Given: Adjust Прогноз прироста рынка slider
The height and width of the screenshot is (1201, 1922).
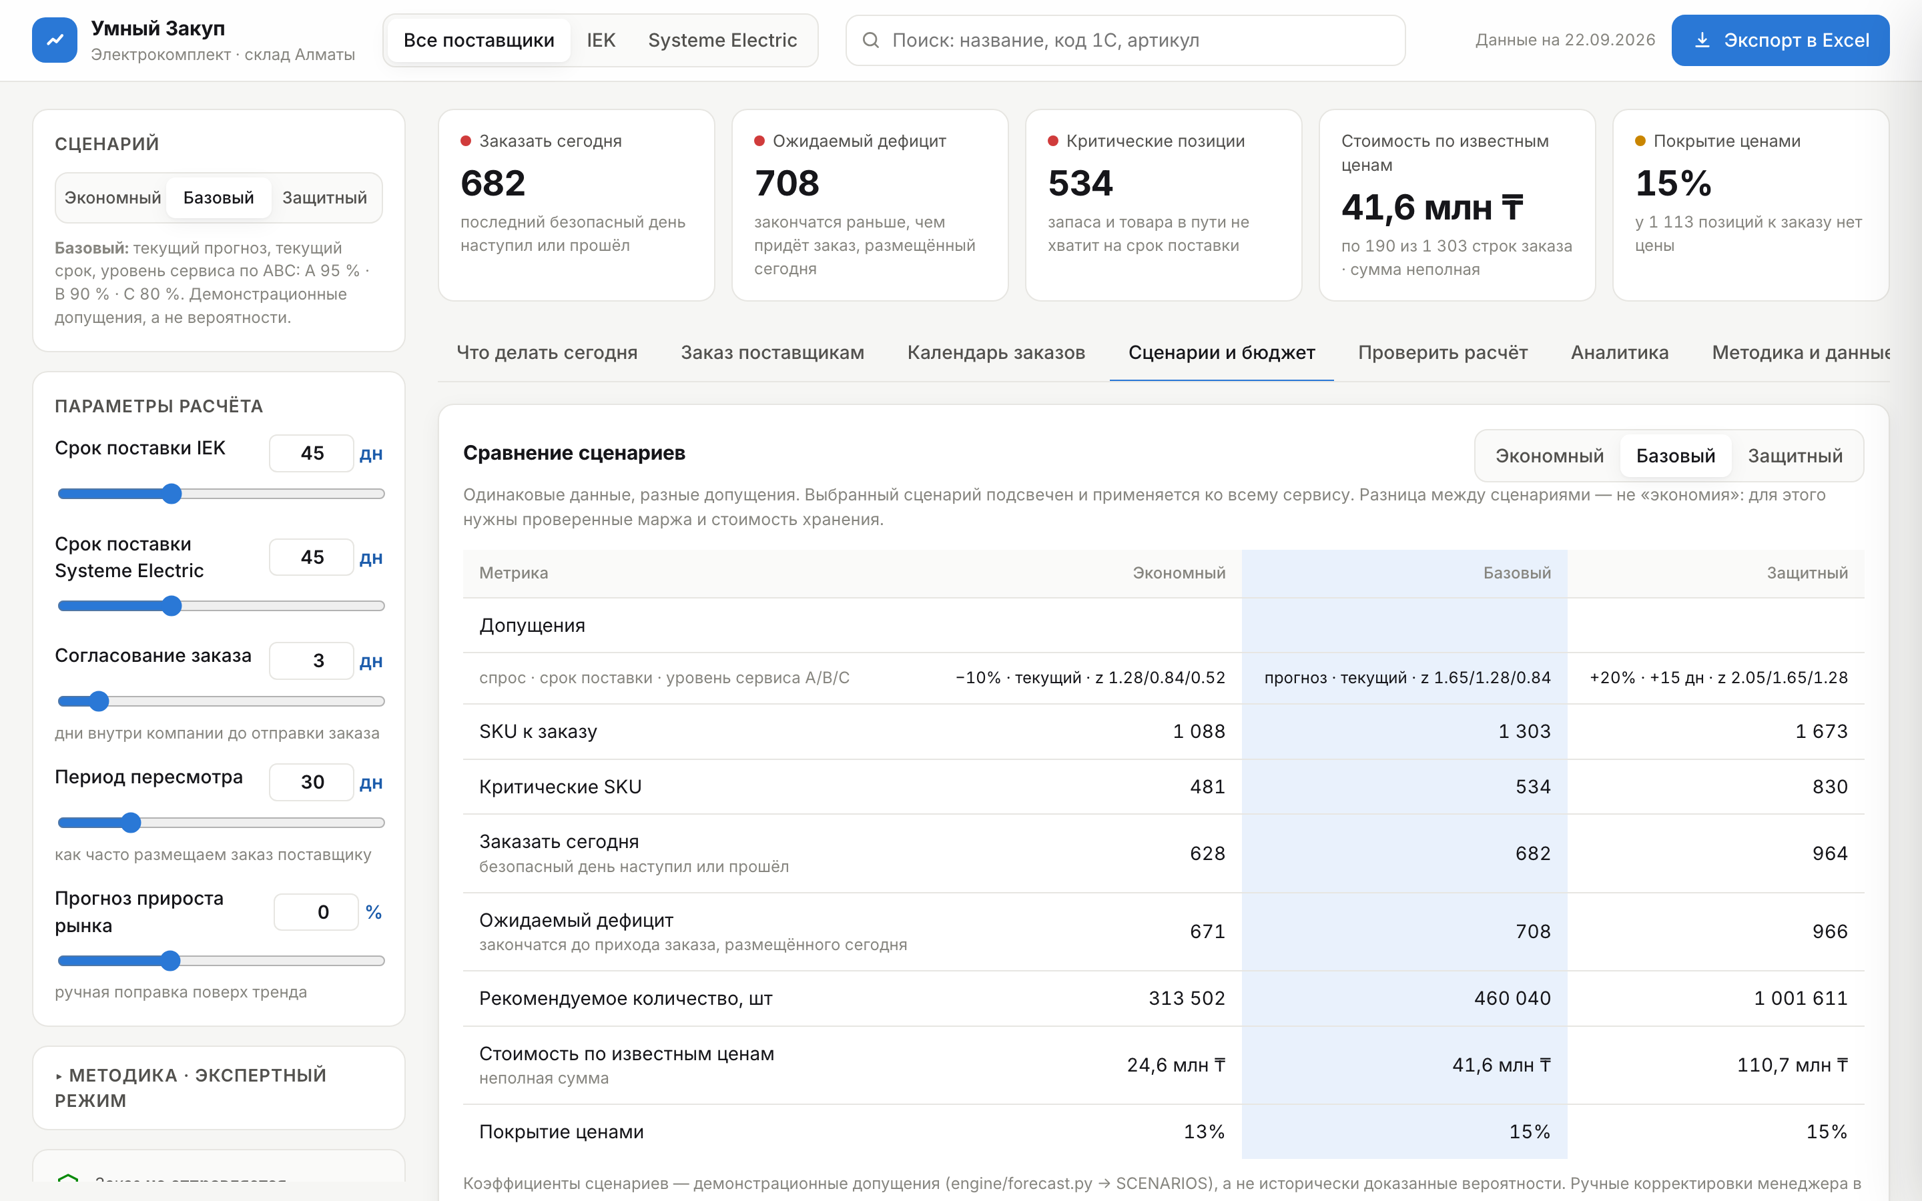Looking at the screenshot, I should pyautogui.click(x=221, y=960).
